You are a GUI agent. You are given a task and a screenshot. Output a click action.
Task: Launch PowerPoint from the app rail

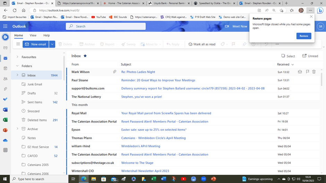click(x=6, y=130)
